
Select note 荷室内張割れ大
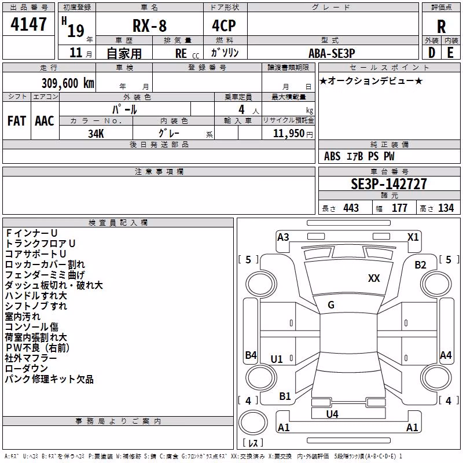point(36,337)
